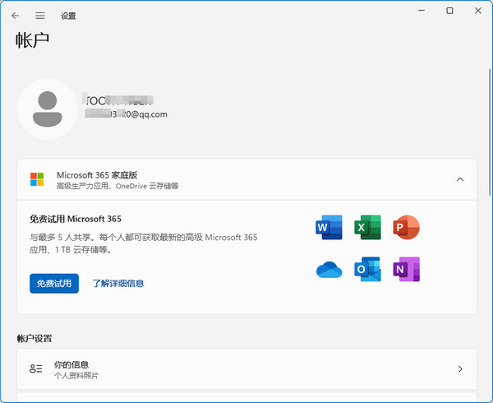The height and width of the screenshot is (403, 493).
Task: Click the Outlook app icon
Action: point(367,269)
